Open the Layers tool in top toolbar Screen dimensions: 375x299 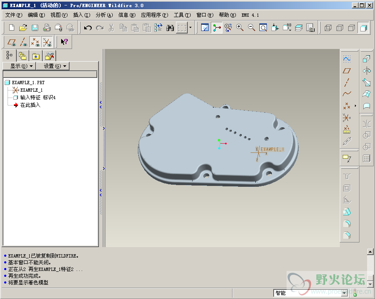pos(298,28)
